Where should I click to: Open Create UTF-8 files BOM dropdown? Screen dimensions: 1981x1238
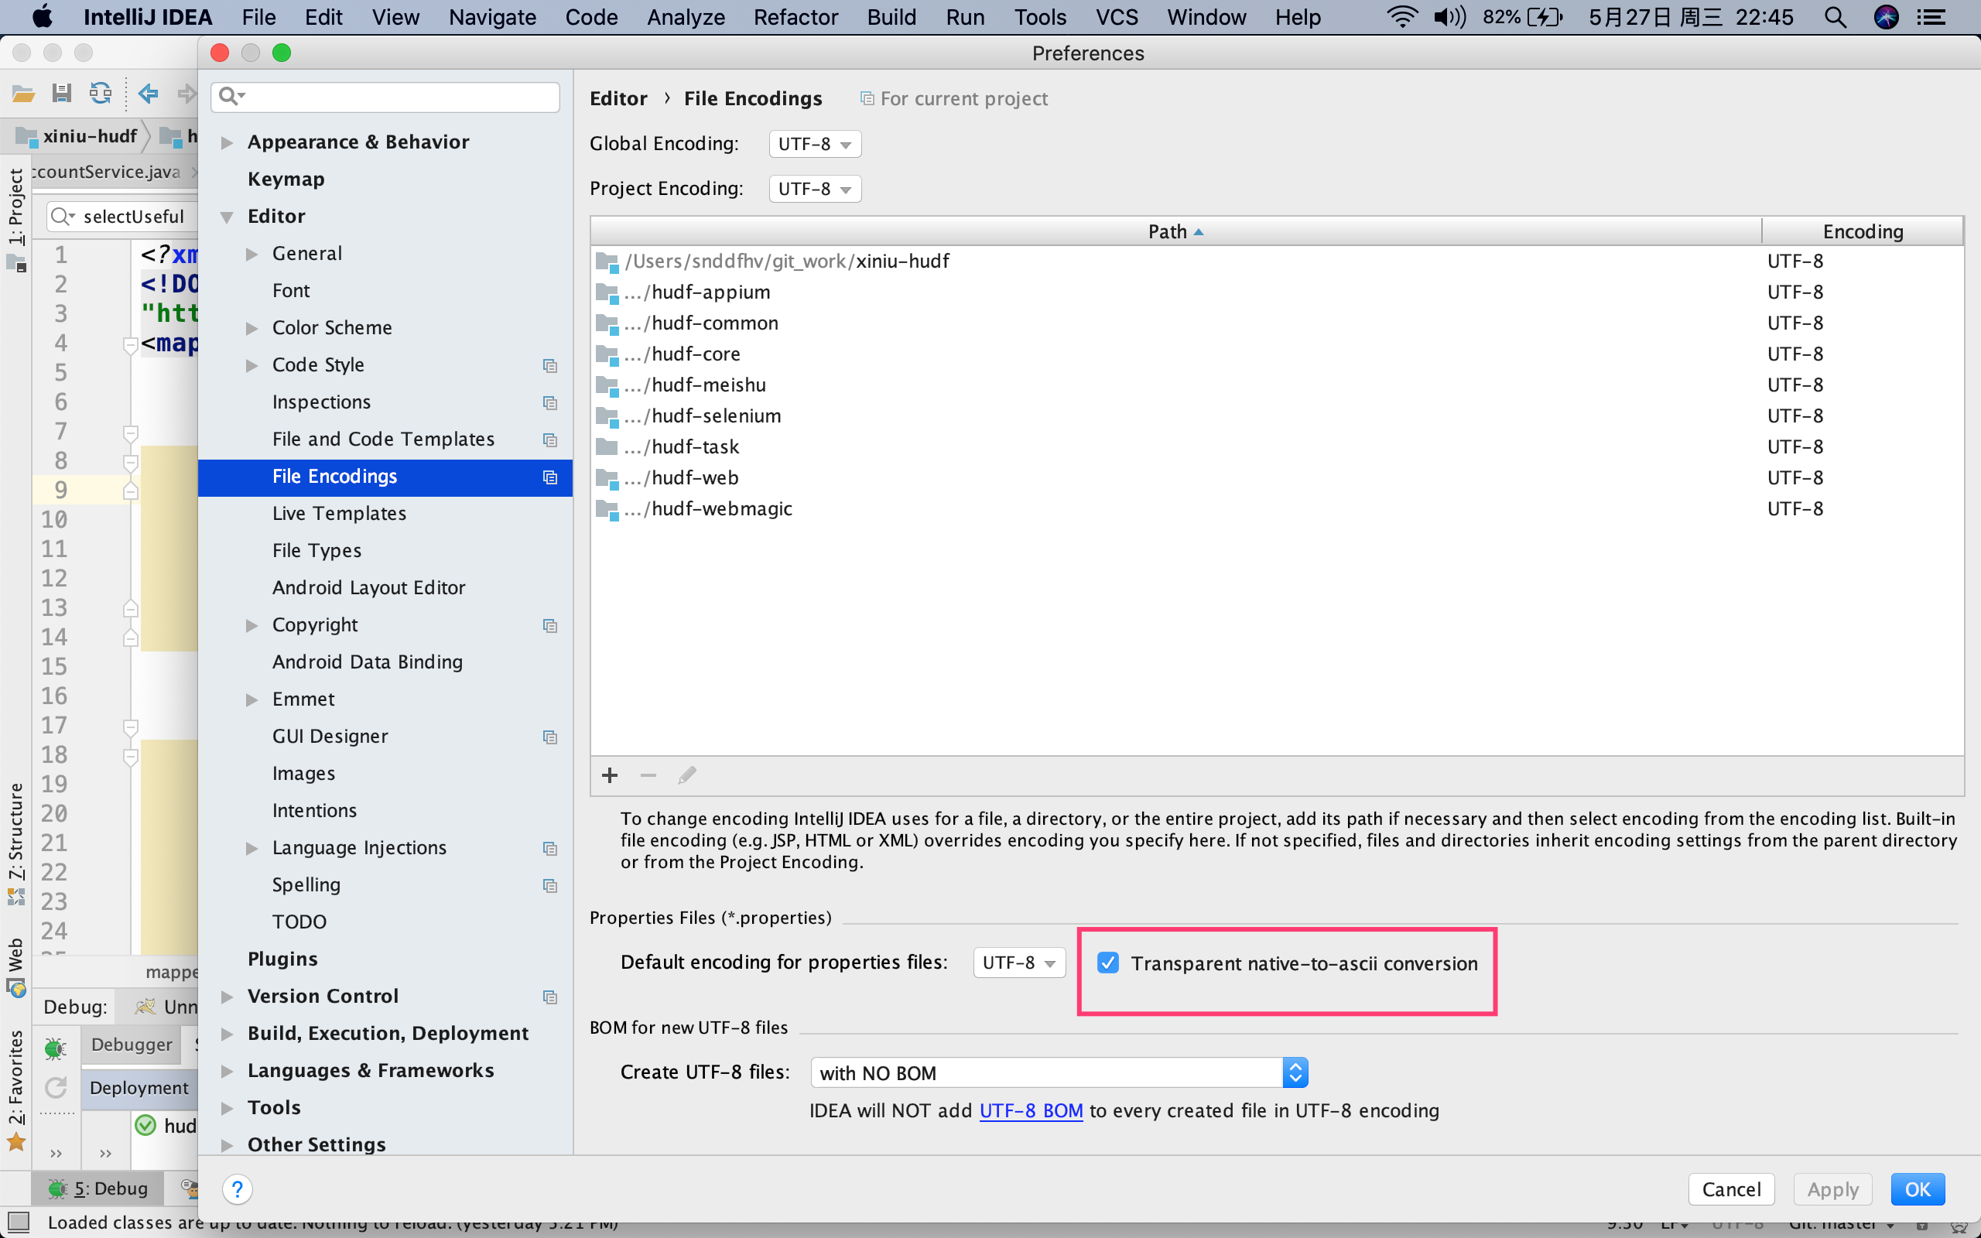coord(1059,1072)
